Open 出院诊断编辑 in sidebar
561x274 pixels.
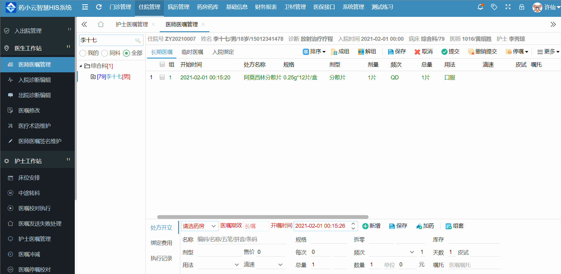pos(37,95)
